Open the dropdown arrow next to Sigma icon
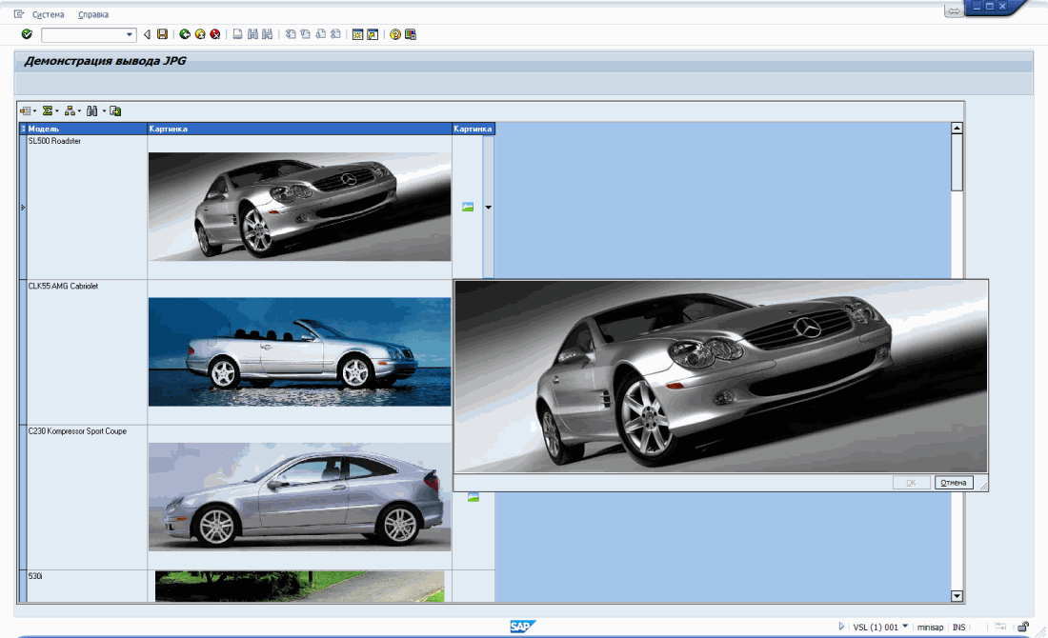The image size is (1048, 638). (x=57, y=110)
